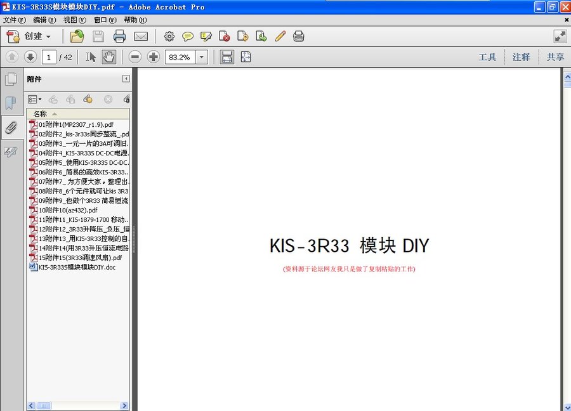Image resolution: width=571 pixels, height=411 pixels.
Task: Click the zoom in plus button
Action: tap(154, 57)
